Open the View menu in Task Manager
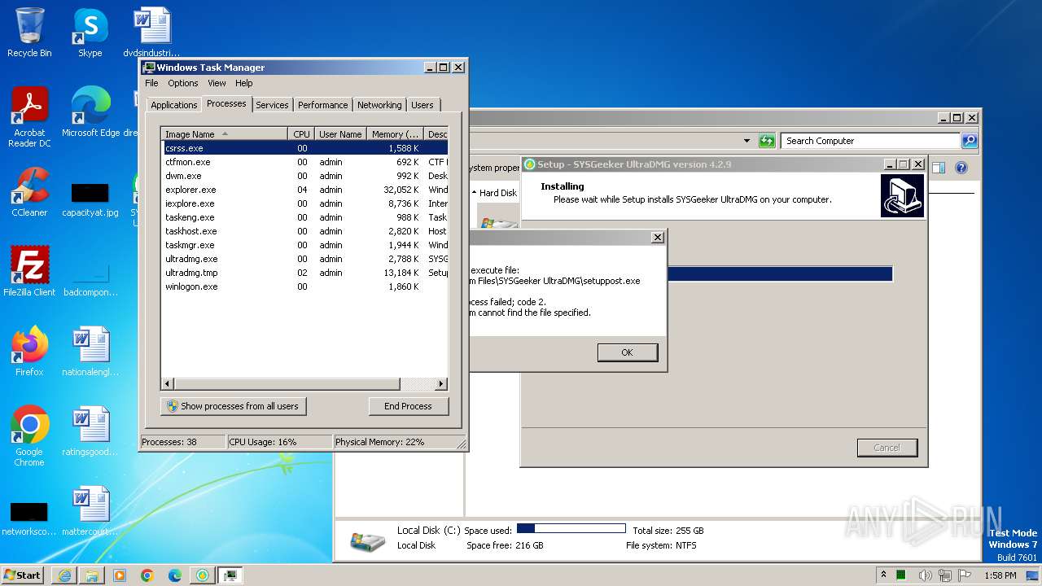Image resolution: width=1042 pixels, height=586 pixels. pos(217,83)
